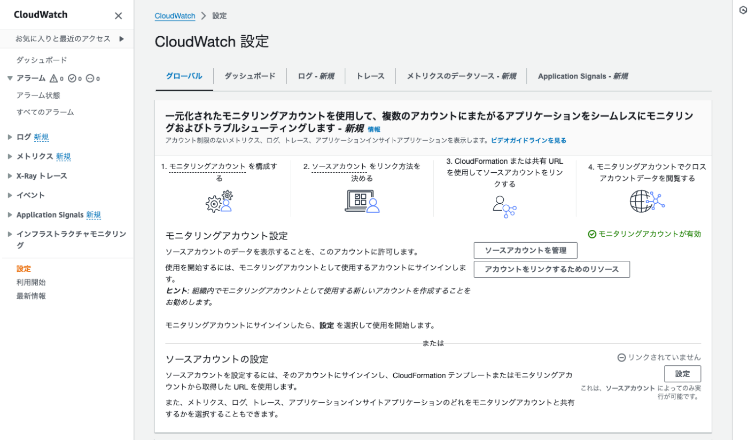Expand お気に入りと最近のアクセス menu
This screenshot has height=440, width=748.
(122, 38)
